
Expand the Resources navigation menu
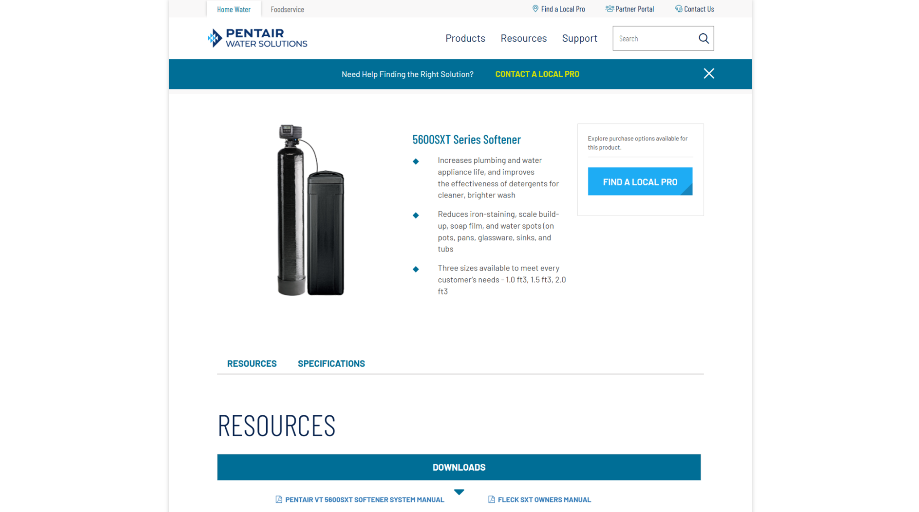click(x=524, y=39)
